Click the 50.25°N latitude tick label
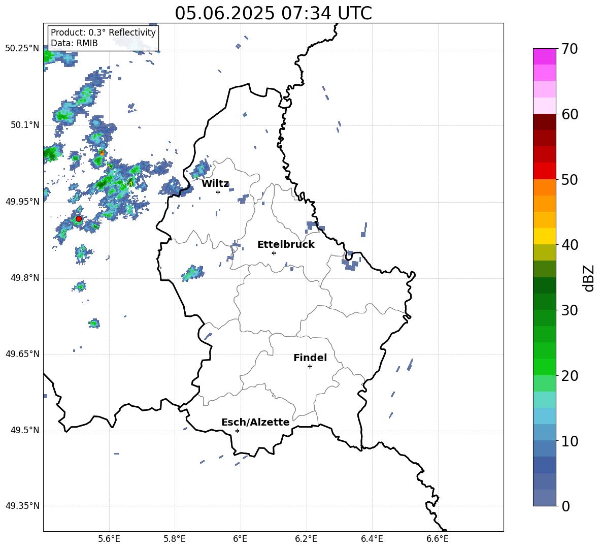 [x=22, y=49]
